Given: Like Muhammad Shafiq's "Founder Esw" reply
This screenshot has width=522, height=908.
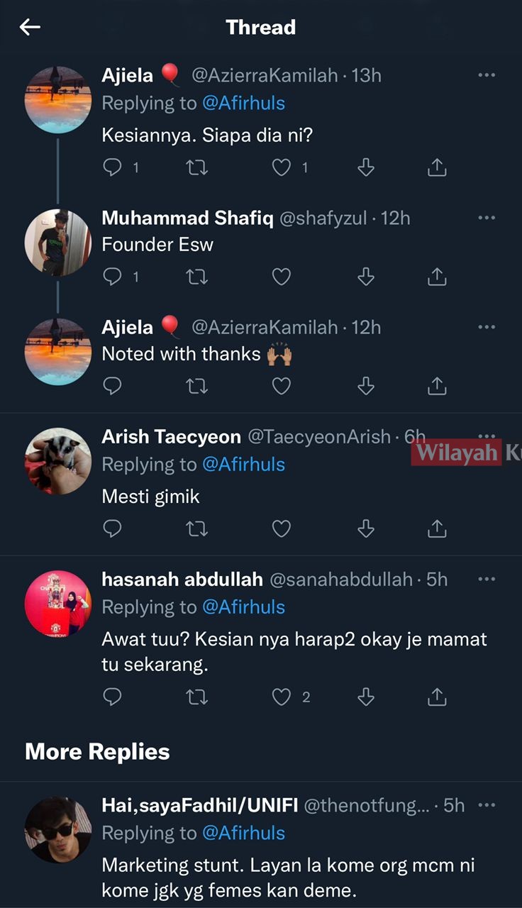Looking at the screenshot, I should tap(282, 277).
